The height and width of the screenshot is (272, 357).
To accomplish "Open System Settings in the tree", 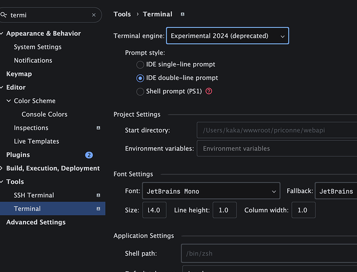I will [38, 47].
